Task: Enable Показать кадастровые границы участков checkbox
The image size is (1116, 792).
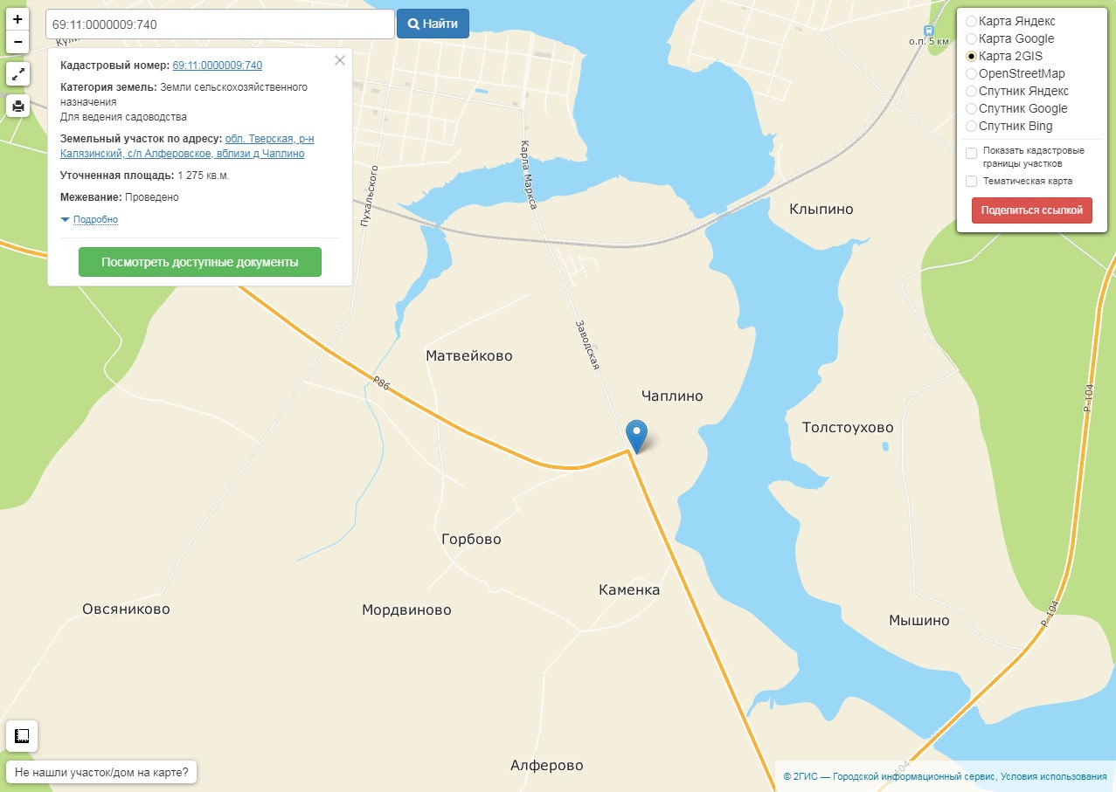Action: coord(971,154)
